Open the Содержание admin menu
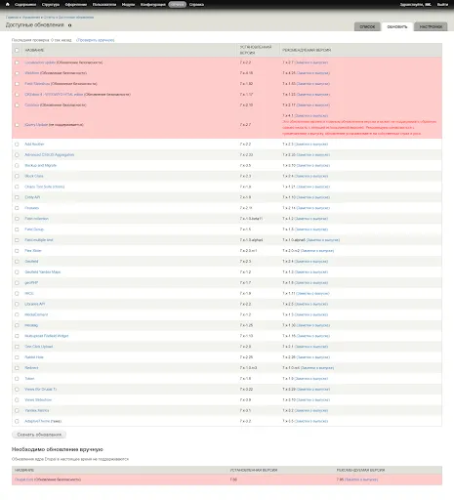Viewport: 454px width, 500px height. pyautogui.click(x=25, y=5)
